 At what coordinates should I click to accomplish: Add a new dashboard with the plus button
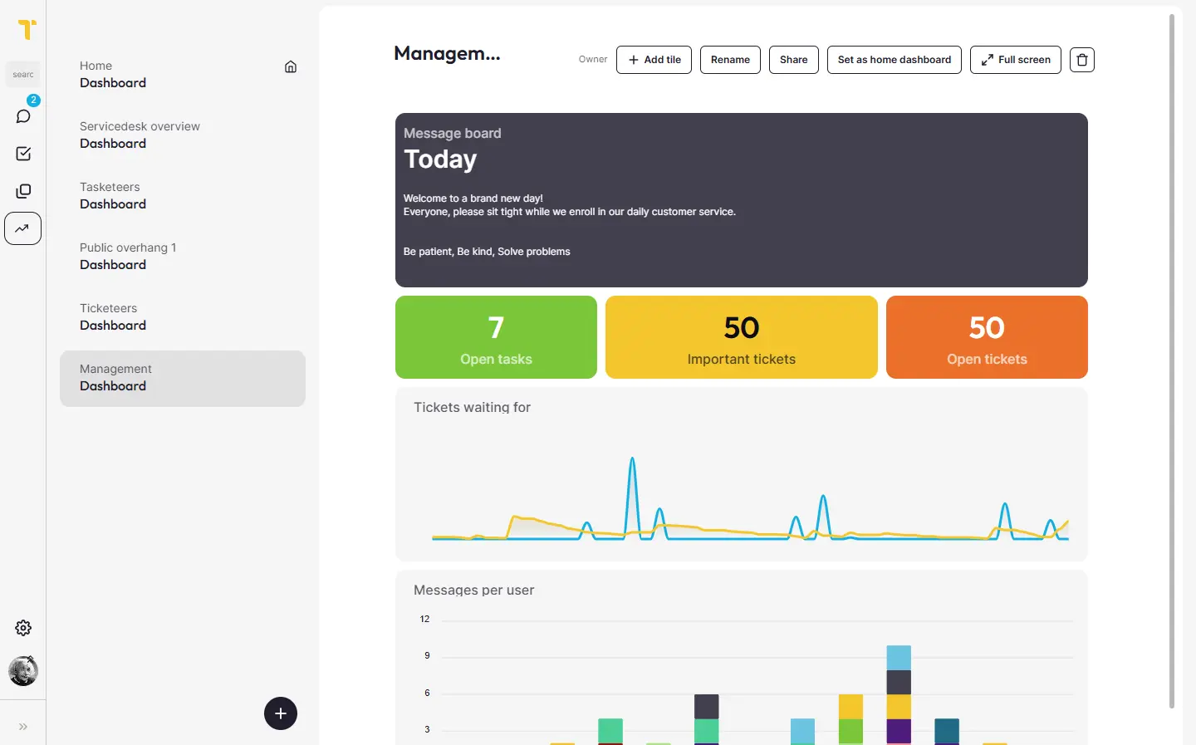(x=281, y=713)
